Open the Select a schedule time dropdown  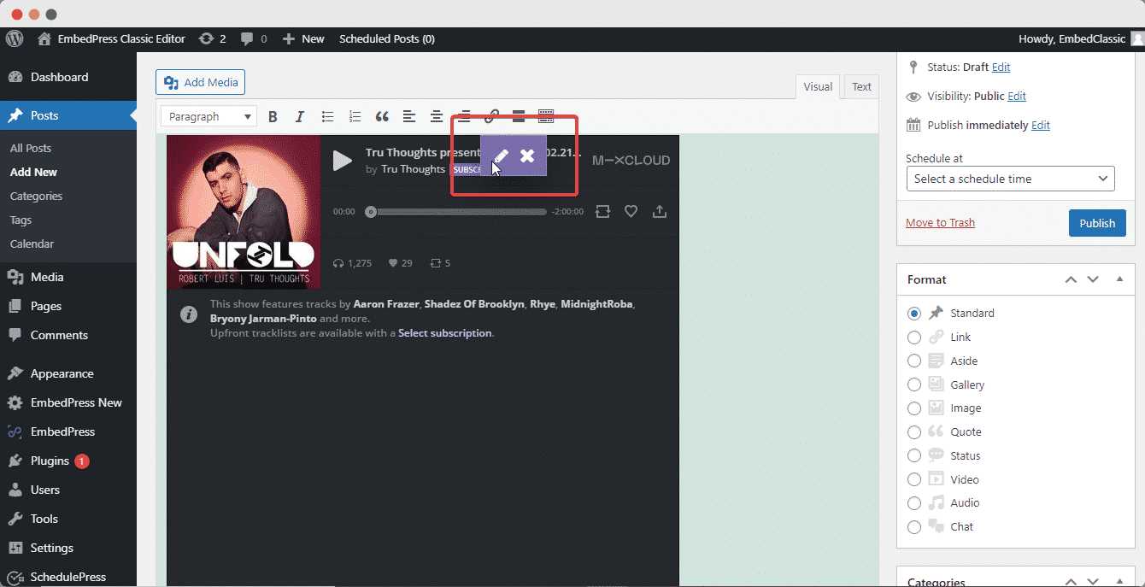coord(1010,179)
